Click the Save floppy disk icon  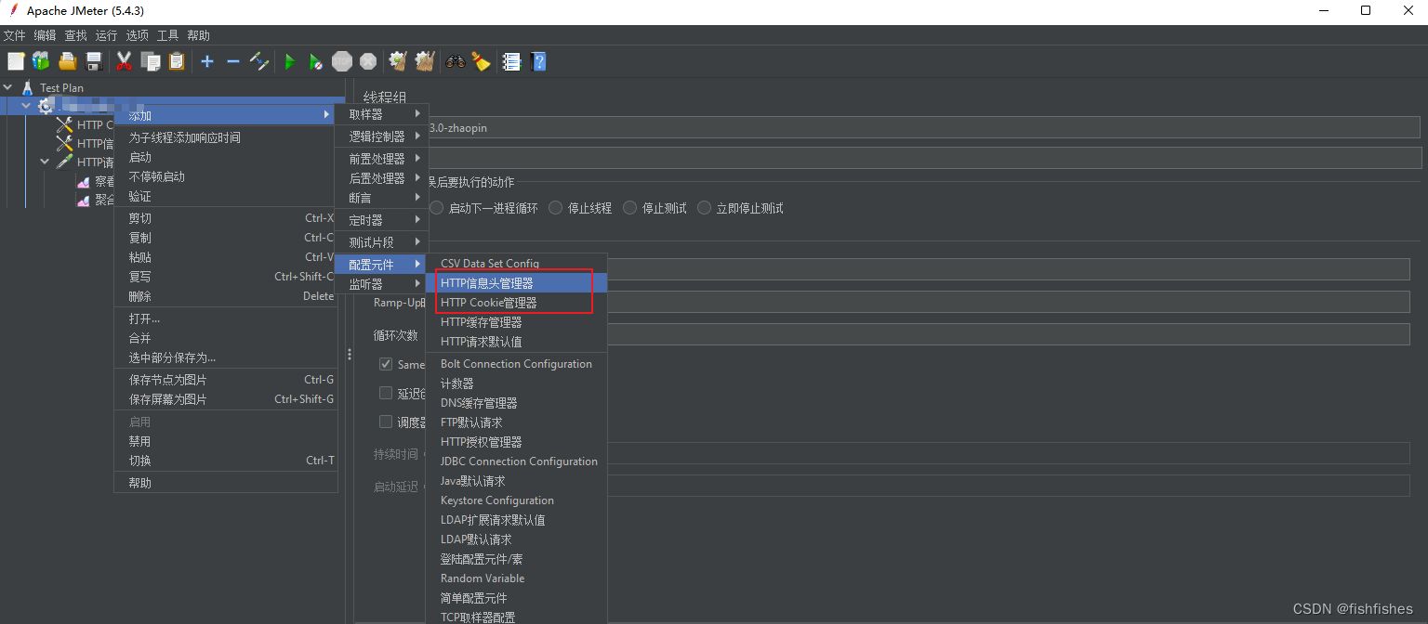coord(94,61)
